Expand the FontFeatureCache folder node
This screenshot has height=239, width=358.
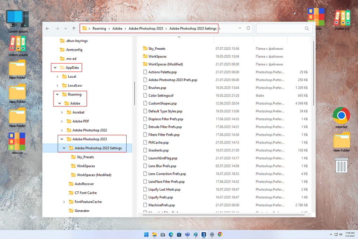coord(64,202)
